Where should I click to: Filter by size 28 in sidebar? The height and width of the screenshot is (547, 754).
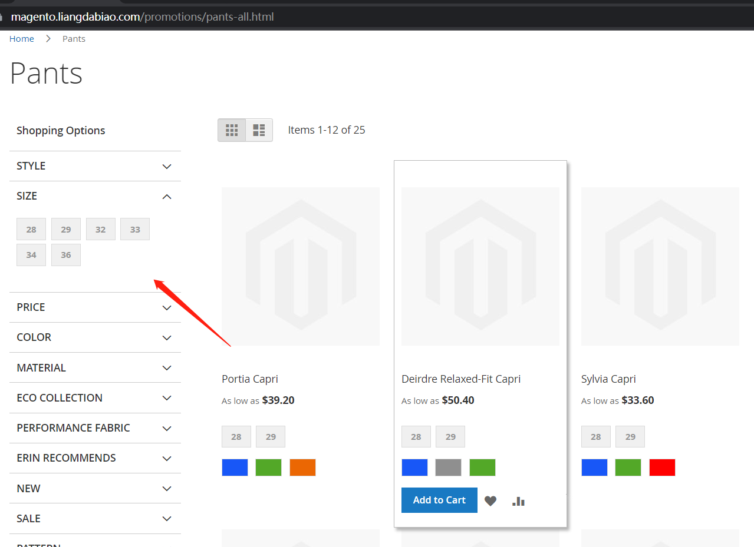(31, 229)
